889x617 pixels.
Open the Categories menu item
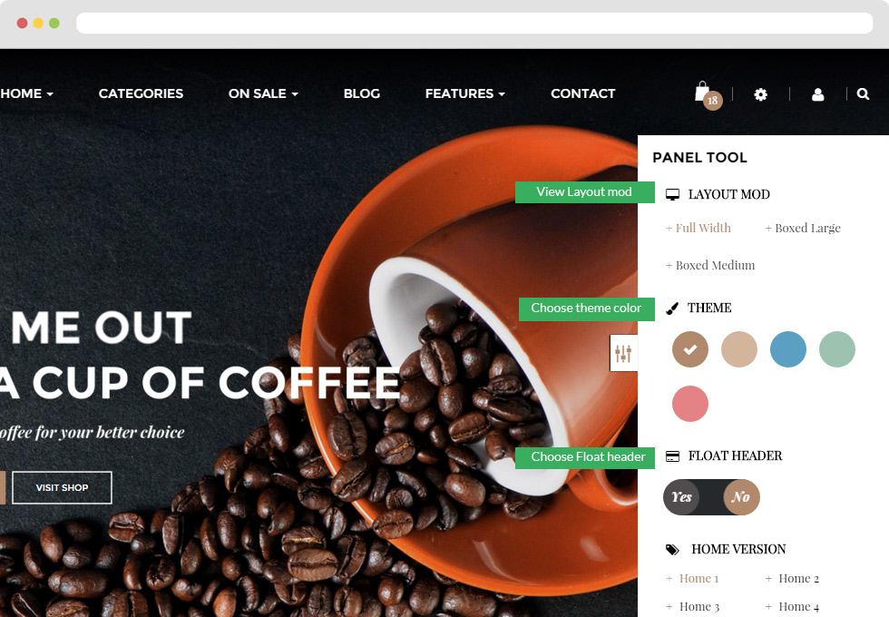(141, 93)
